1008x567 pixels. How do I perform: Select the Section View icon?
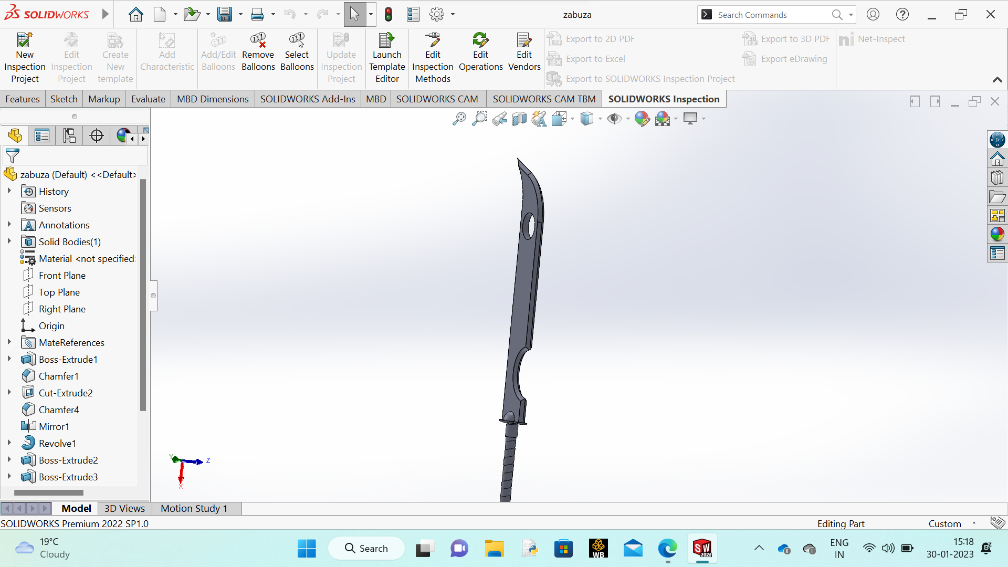tap(519, 119)
